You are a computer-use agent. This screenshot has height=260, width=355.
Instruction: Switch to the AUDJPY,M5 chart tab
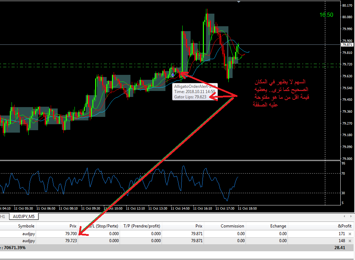point(24,216)
